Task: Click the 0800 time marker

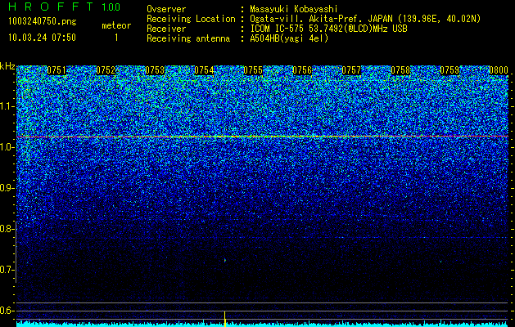Action: [x=499, y=70]
